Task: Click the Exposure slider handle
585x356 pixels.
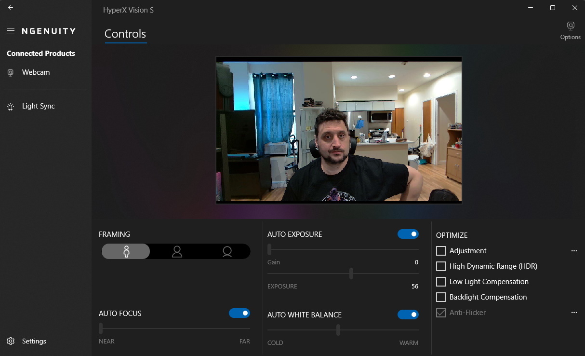Action: [x=351, y=274]
